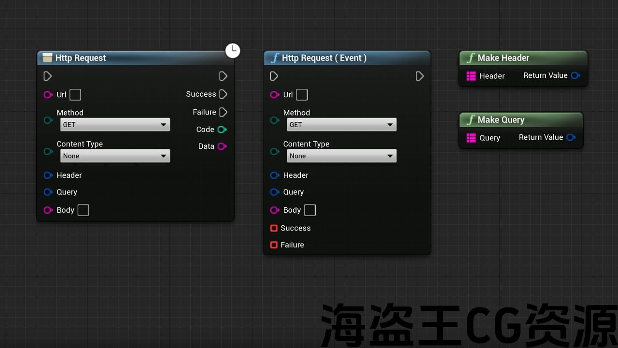Click the Url input box on Http Request node
Image resolution: width=618 pixels, height=348 pixels.
(75, 95)
